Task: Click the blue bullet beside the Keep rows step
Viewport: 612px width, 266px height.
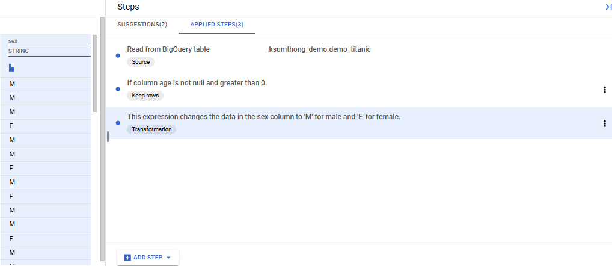Action: point(118,89)
